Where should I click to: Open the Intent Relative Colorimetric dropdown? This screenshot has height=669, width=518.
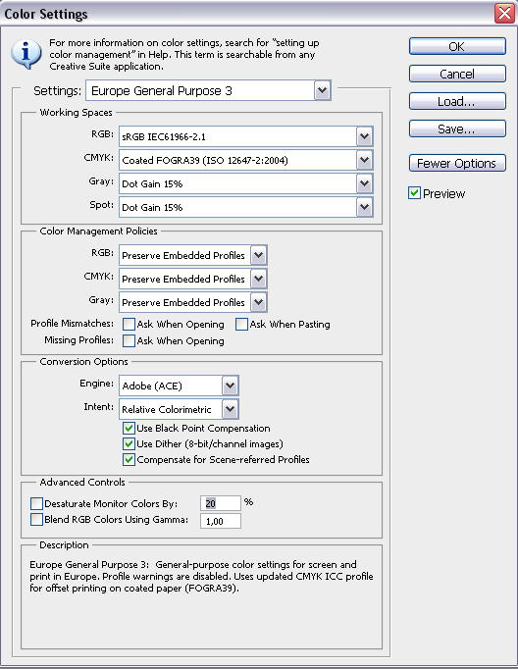(179, 409)
